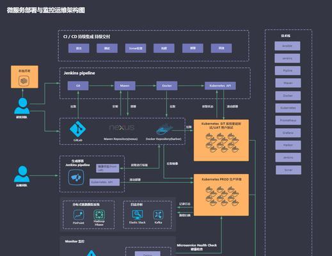The width and height of the screenshot is (332, 256).
Task: Click the lower user avatar near production deployment
Action: point(22,174)
